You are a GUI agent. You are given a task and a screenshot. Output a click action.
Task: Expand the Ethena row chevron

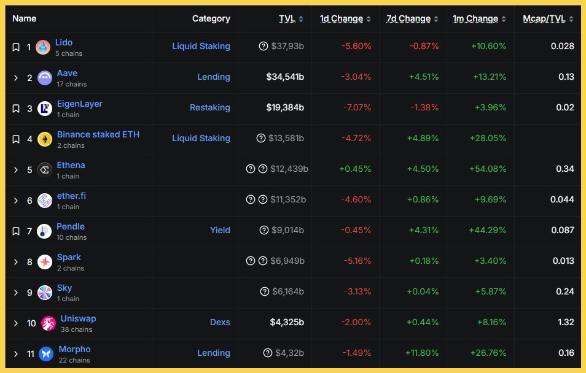pyautogui.click(x=16, y=170)
